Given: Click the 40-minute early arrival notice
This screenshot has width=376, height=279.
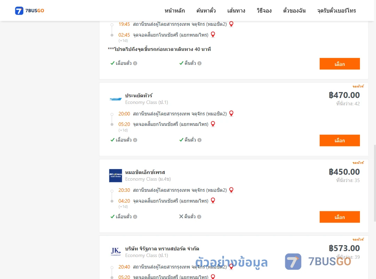Looking at the screenshot, I should coord(159,49).
